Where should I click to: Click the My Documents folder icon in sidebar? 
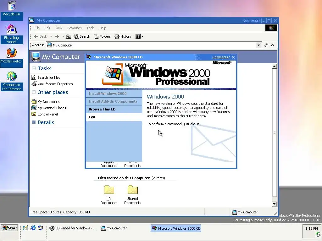[x=34, y=101]
